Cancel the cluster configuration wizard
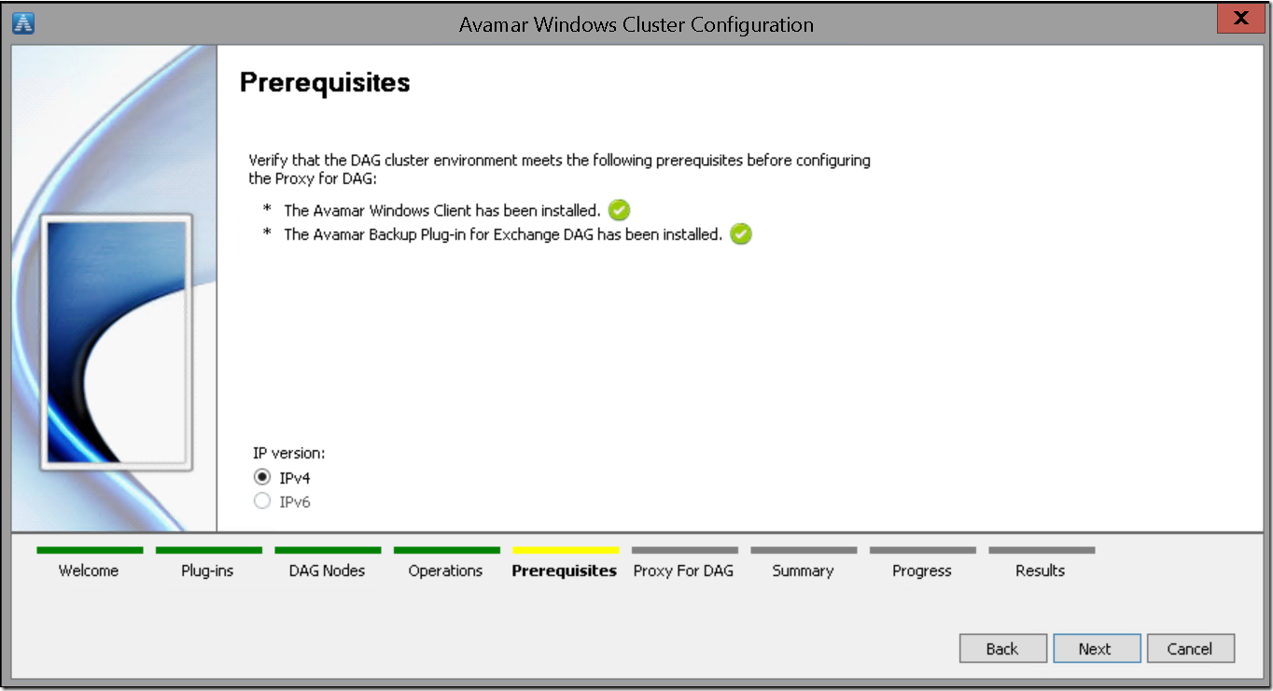The height and width of the screenshot is (691, 1273). tap(1190, 649)
